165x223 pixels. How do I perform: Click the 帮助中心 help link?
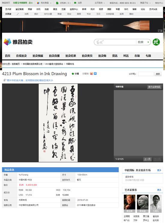pyautogui.click(x=159, y=3)
